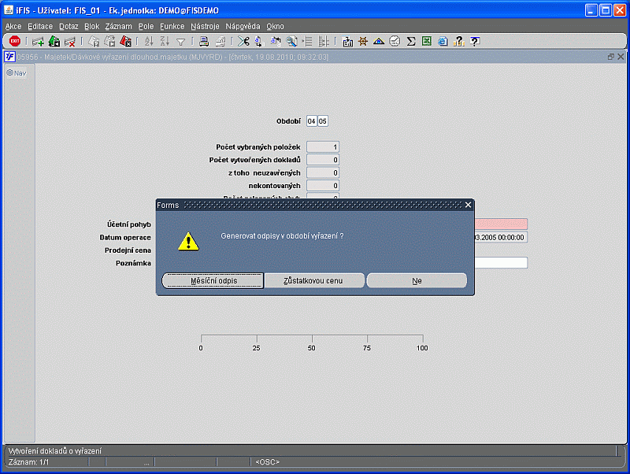
Task: Click the Sigma sum icon
Action: click(x=411, y=42)
